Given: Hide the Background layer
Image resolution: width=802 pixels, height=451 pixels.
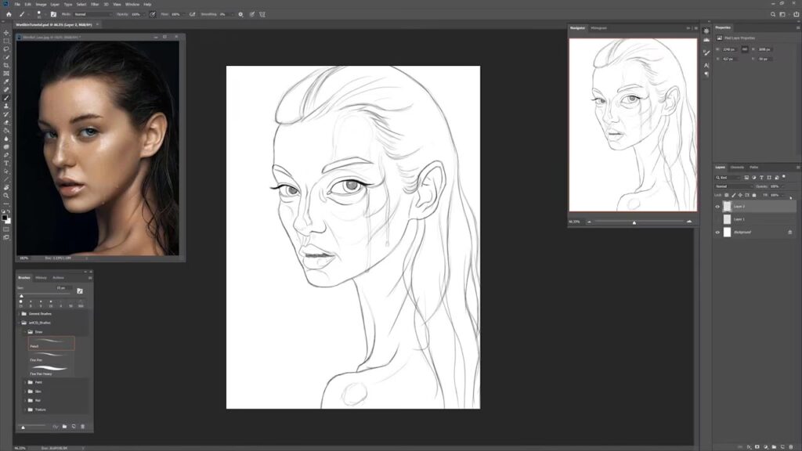Looking at the screenshot, I should 717,233.
